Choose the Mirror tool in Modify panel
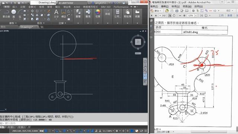This screenshot has height=134, width=238. coord(37,15)
